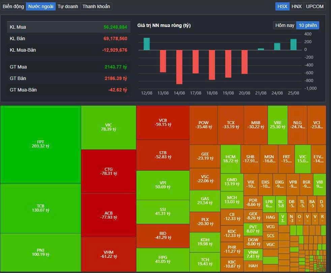Switch to the Biến động tab
Screen dimensions: 331x273
[x=13, y=6]
